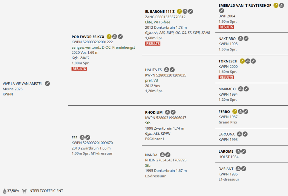Click the pencil icon next to Halita ES
The width and height of the screenshot is (288, 196).
172,70
